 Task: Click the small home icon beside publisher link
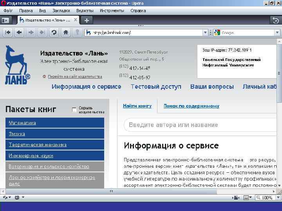[44, 77]
